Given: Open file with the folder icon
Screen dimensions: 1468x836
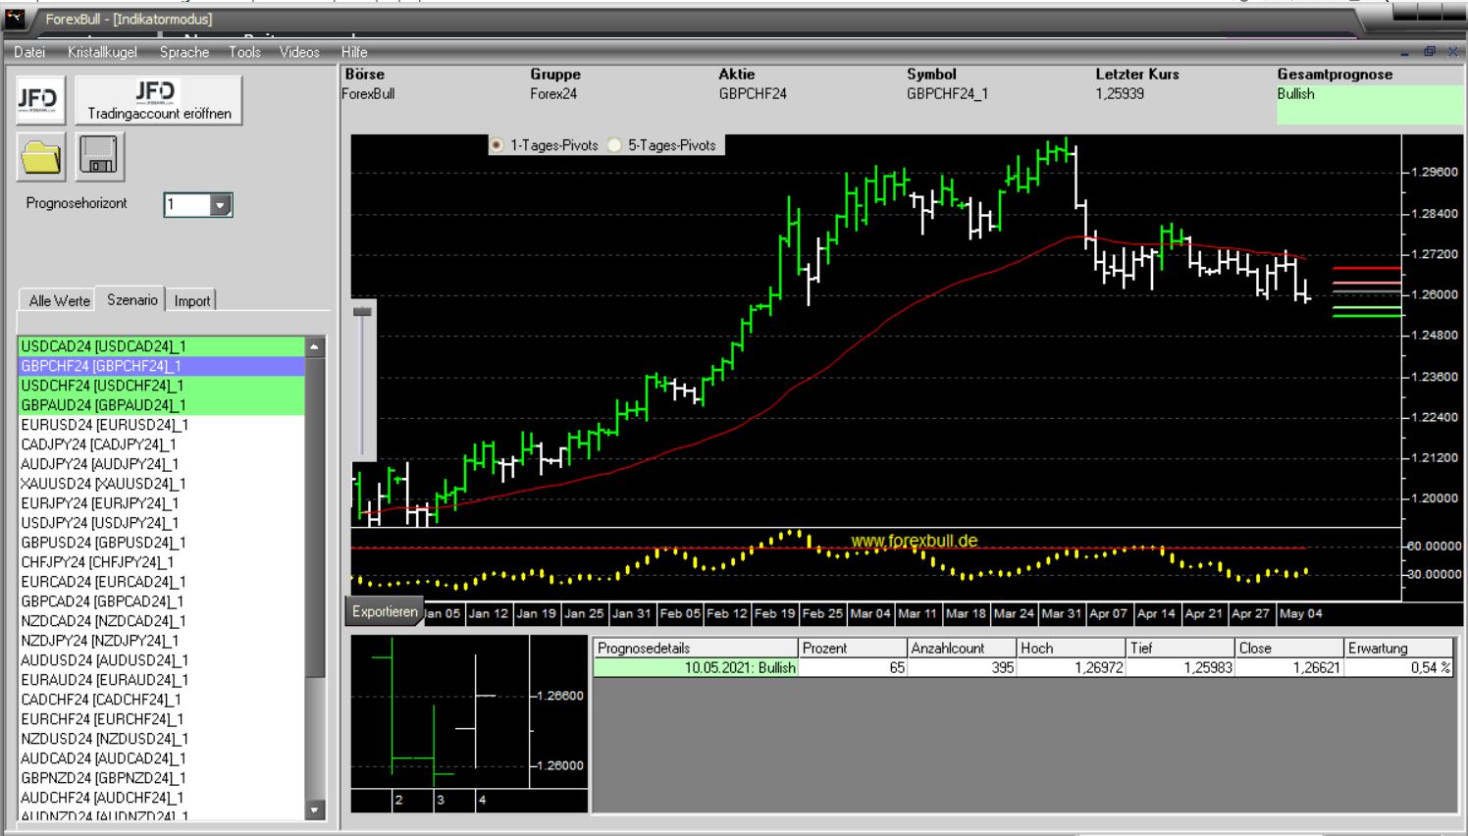Looking at the screenshot, I should (40, 157).
